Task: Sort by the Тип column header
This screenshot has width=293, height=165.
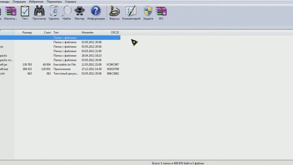Action: [x=56, y=33]
